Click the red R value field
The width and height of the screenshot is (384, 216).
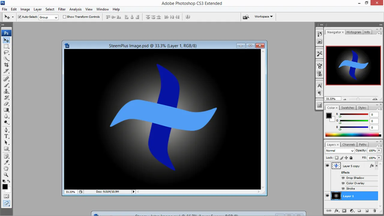click(x=374, y=115)
